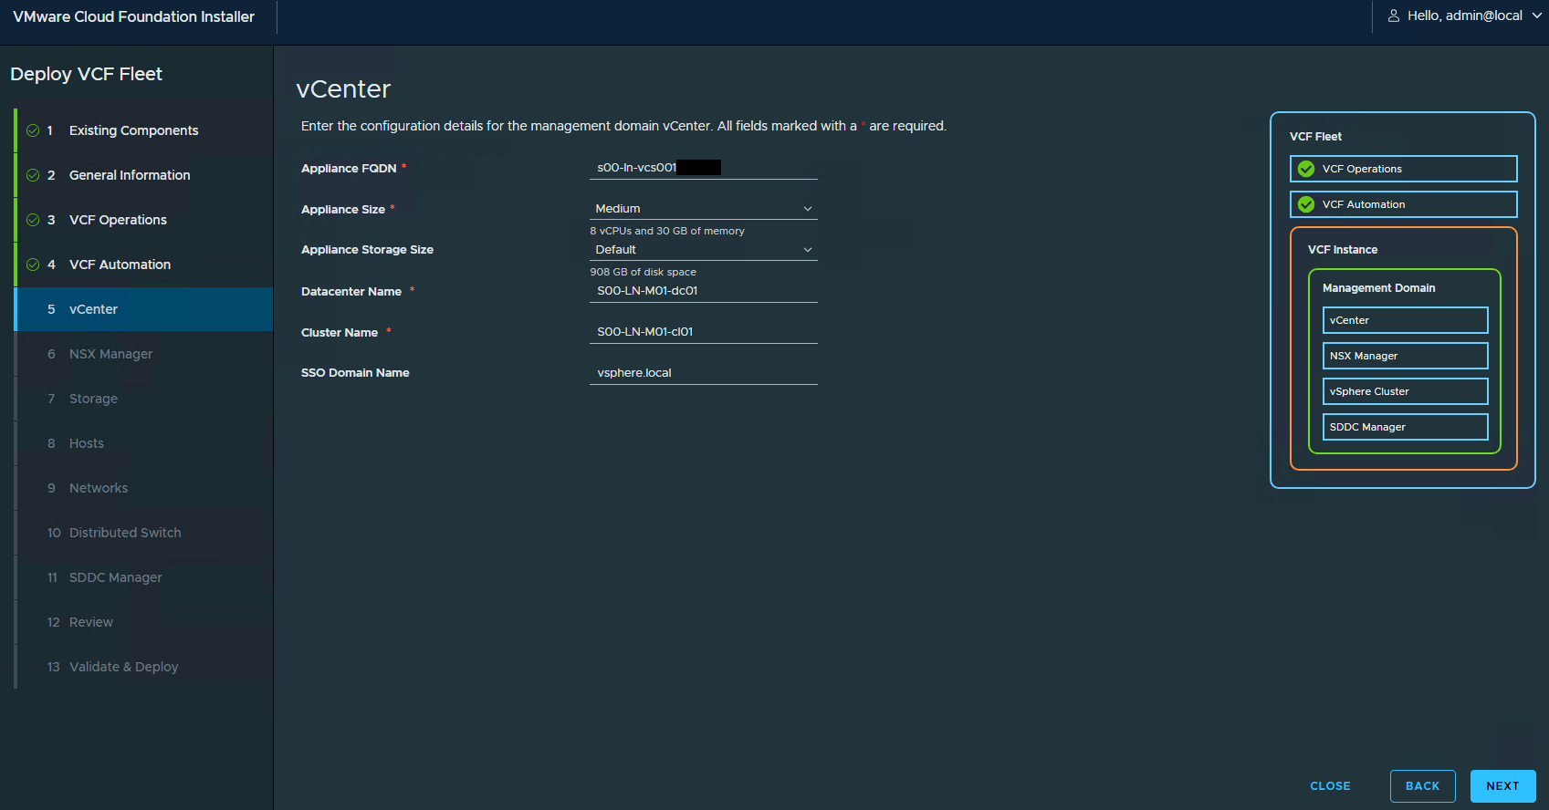The width and height of the screenshot is (1549, 810).
Task: Select step 12 Review
Action: tap(143, 622)
